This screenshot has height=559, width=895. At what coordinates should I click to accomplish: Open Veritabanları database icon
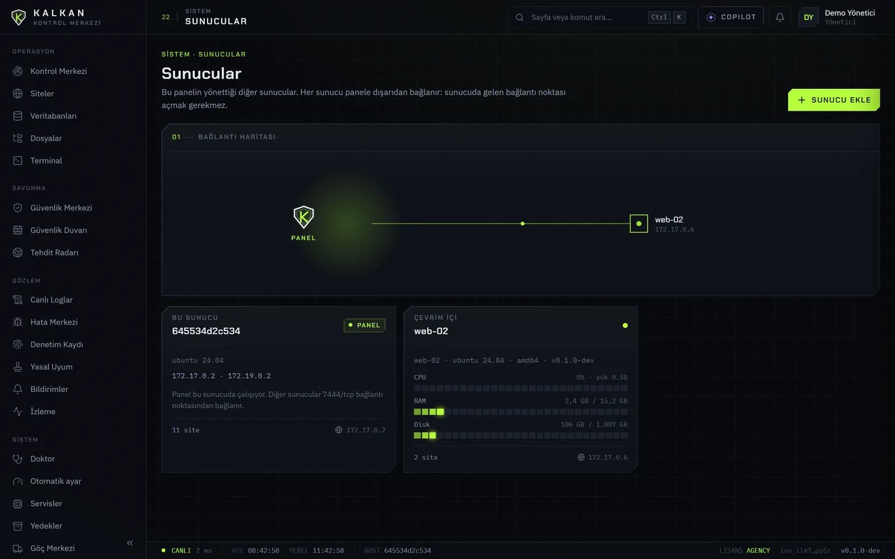tap(18, 116)
